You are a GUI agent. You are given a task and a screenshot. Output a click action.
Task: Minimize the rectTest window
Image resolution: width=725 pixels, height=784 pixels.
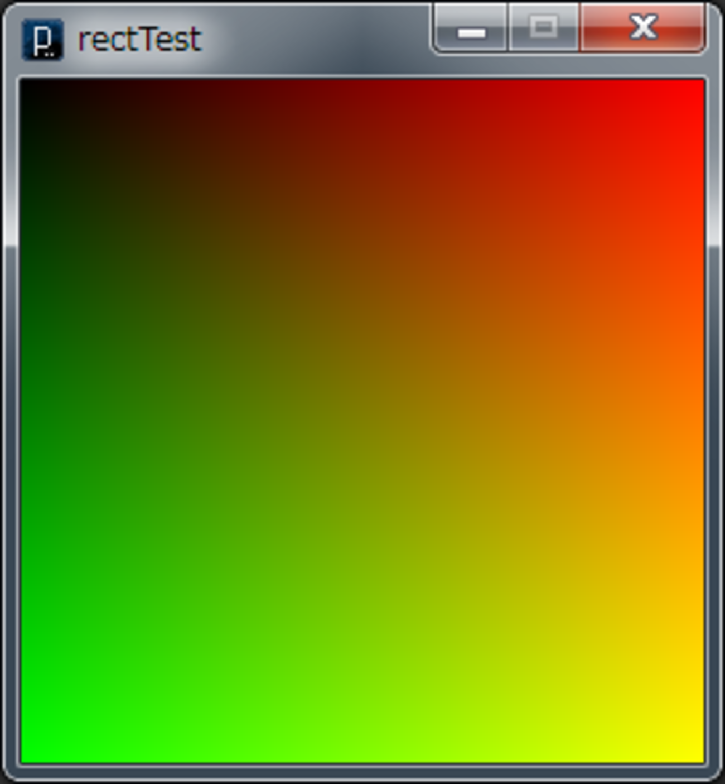[471, 28]
